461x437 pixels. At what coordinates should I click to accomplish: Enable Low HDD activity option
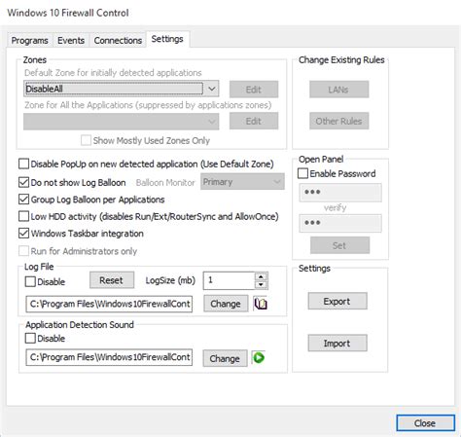click(x=23, y=216)
